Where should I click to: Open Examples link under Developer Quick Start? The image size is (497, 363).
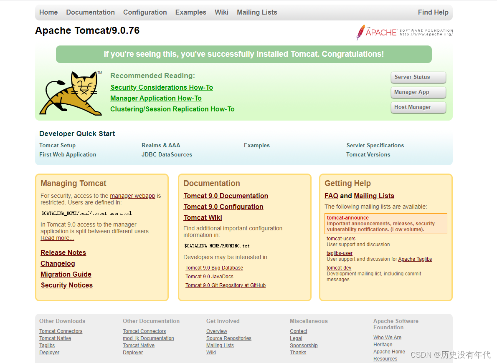pyautogui.click(x=257, y=145)
